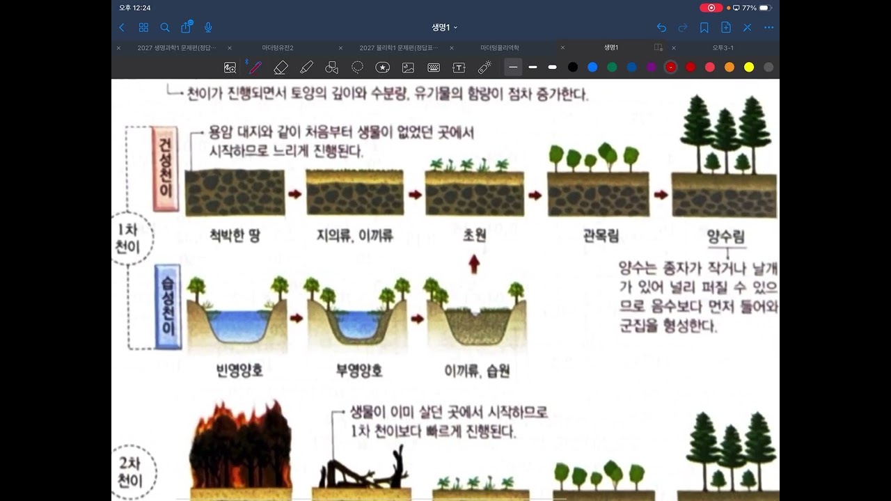Tap the red screen recording indicator
Viewport: 891px width, 501px height.
pyautogui.click(x=711, y=8)
